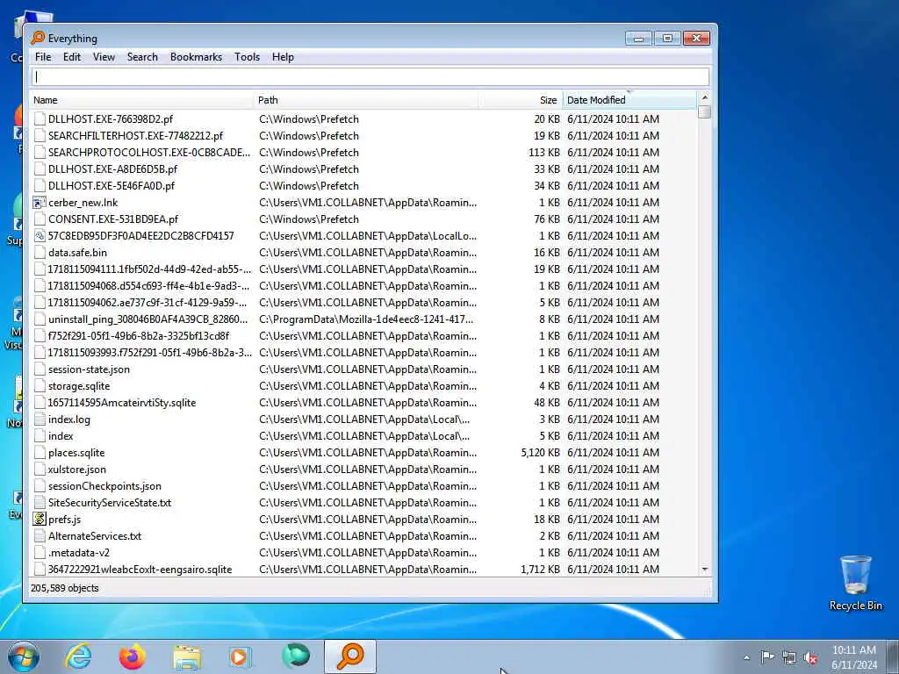Viewport: 899px width, 674px height.
Task: Select the data.safe.bin file icon
Action: pos(39,253)
